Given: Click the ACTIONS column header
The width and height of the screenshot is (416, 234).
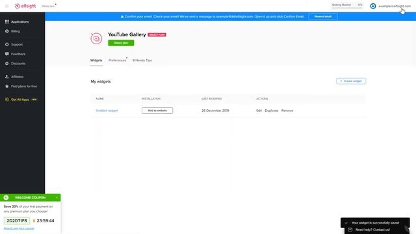Looking at the screenshot, I should click(262, 99).
